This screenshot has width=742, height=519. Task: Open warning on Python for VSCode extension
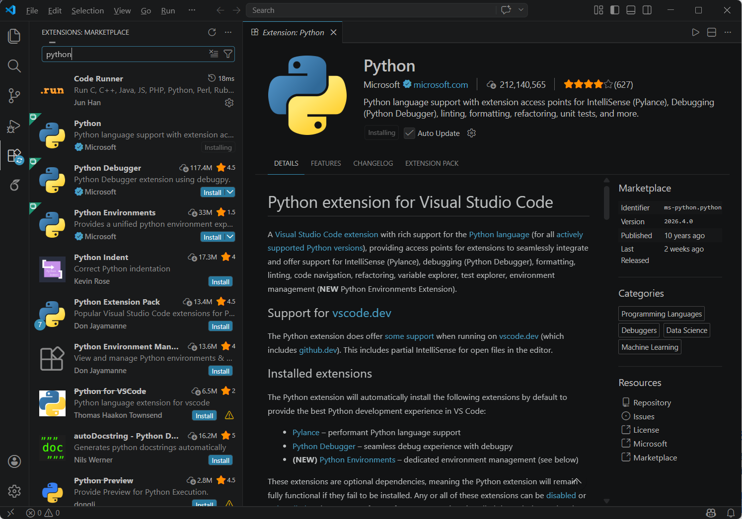coord(229,415)
